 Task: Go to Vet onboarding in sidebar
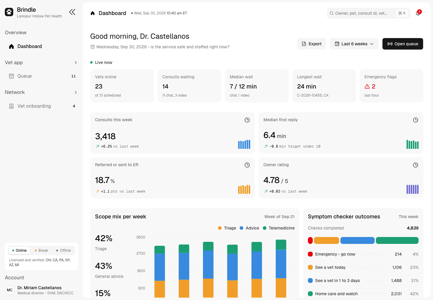(x=41, y=106)
